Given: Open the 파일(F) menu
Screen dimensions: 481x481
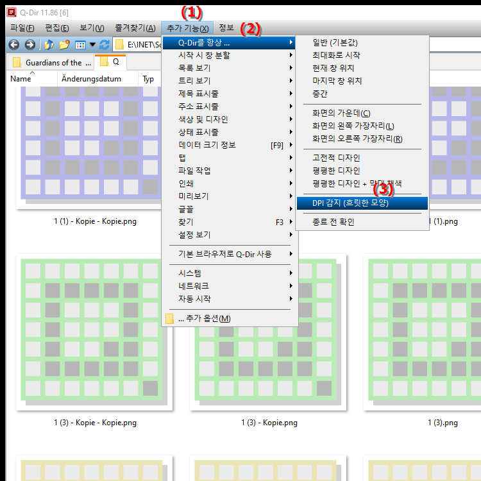Looking at the screenshot, I should pyautogui.click(x=22, y=28).
